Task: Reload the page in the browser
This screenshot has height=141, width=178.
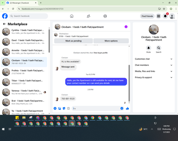Action: (x=13, y=9)
